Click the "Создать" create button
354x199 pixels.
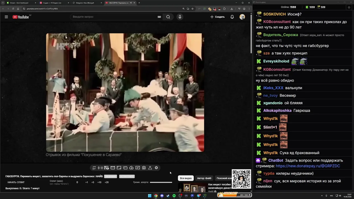pyautogui.click(x=217, y=17)
